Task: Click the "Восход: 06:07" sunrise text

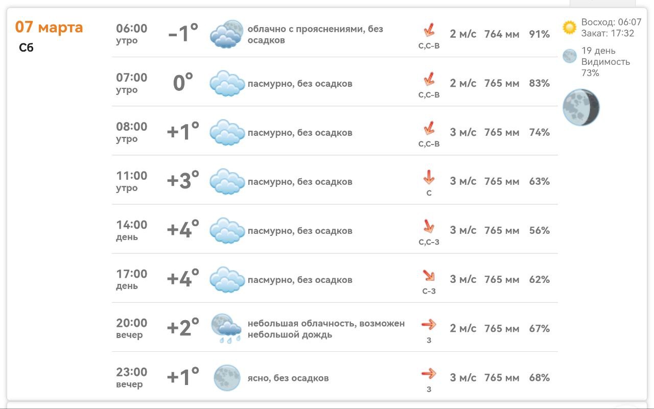Action: 611,22
